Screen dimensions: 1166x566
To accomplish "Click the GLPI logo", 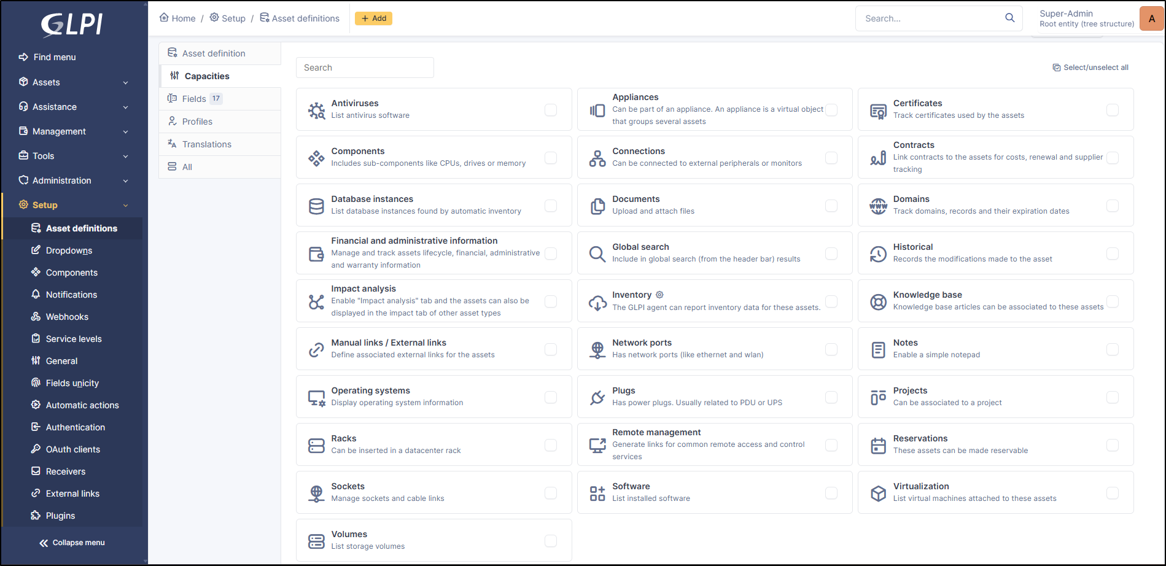I will pos(72,25).
